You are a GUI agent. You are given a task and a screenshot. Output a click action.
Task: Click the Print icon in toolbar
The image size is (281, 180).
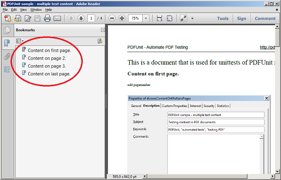pos(47,18)
